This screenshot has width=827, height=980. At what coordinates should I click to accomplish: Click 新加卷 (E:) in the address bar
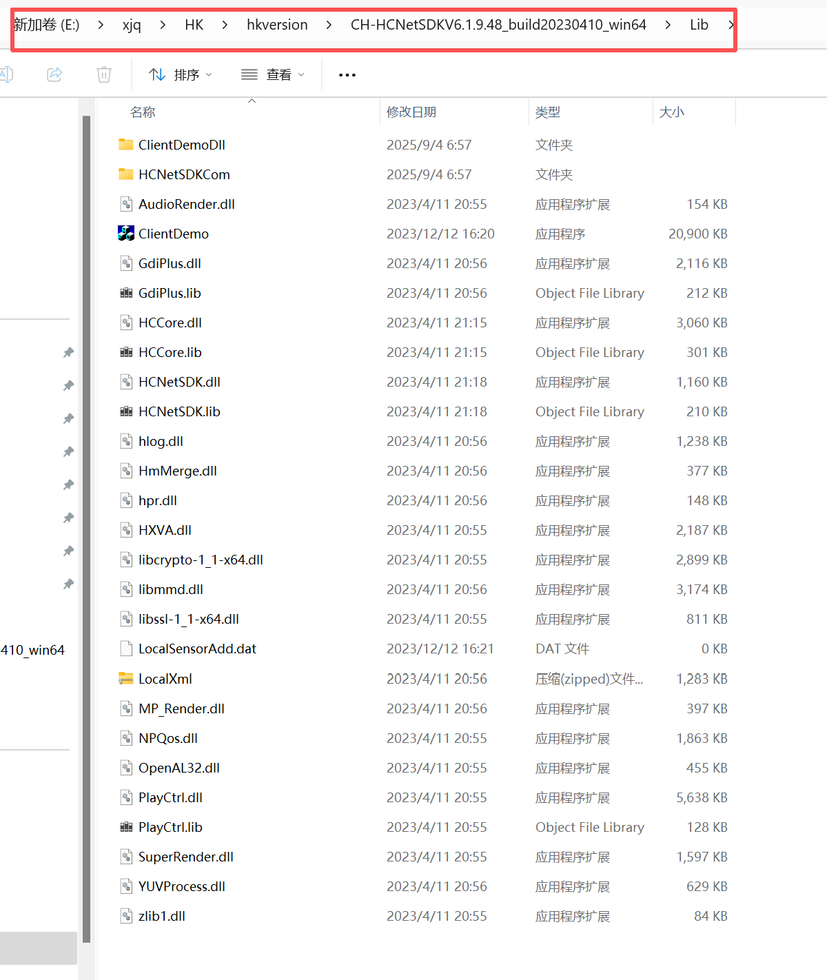pos(47,25)
